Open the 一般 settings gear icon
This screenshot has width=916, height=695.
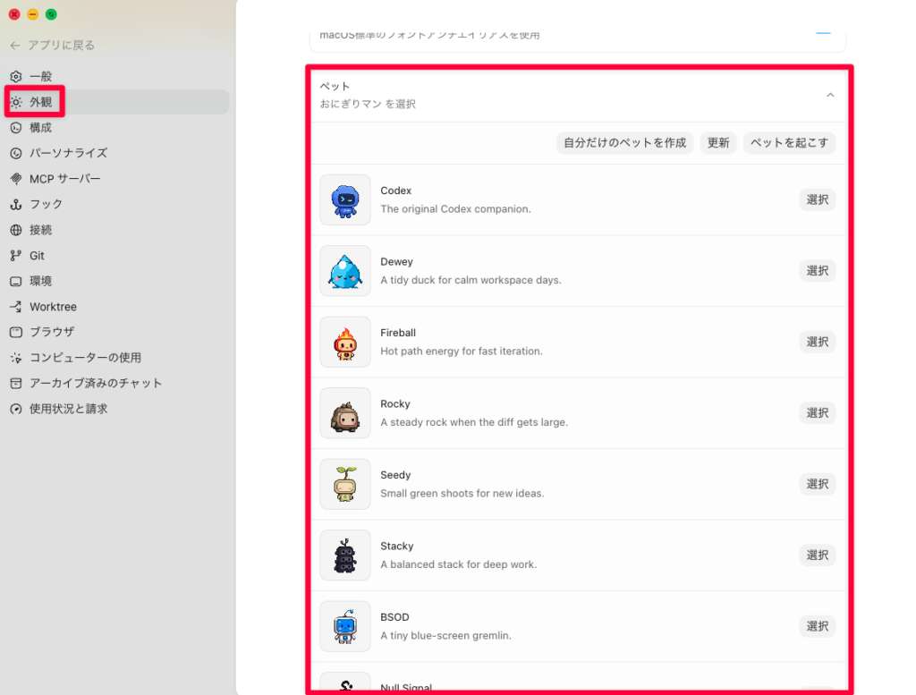coord(16,77)
